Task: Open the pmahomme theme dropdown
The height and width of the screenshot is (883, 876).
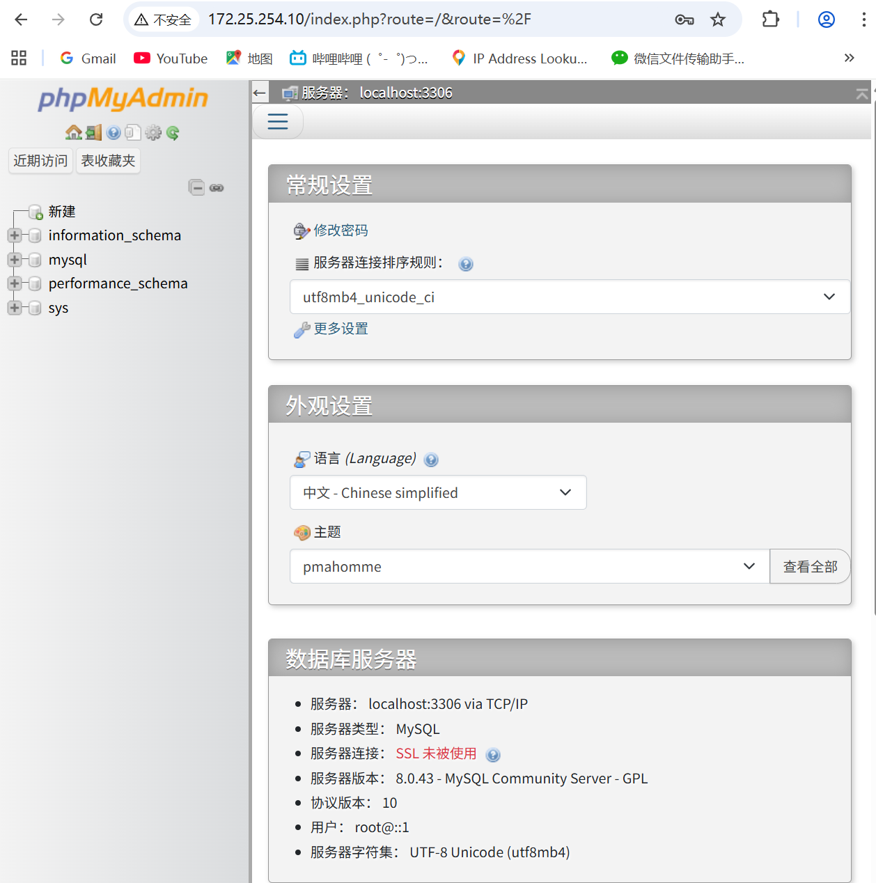Action: click(529, 566)
